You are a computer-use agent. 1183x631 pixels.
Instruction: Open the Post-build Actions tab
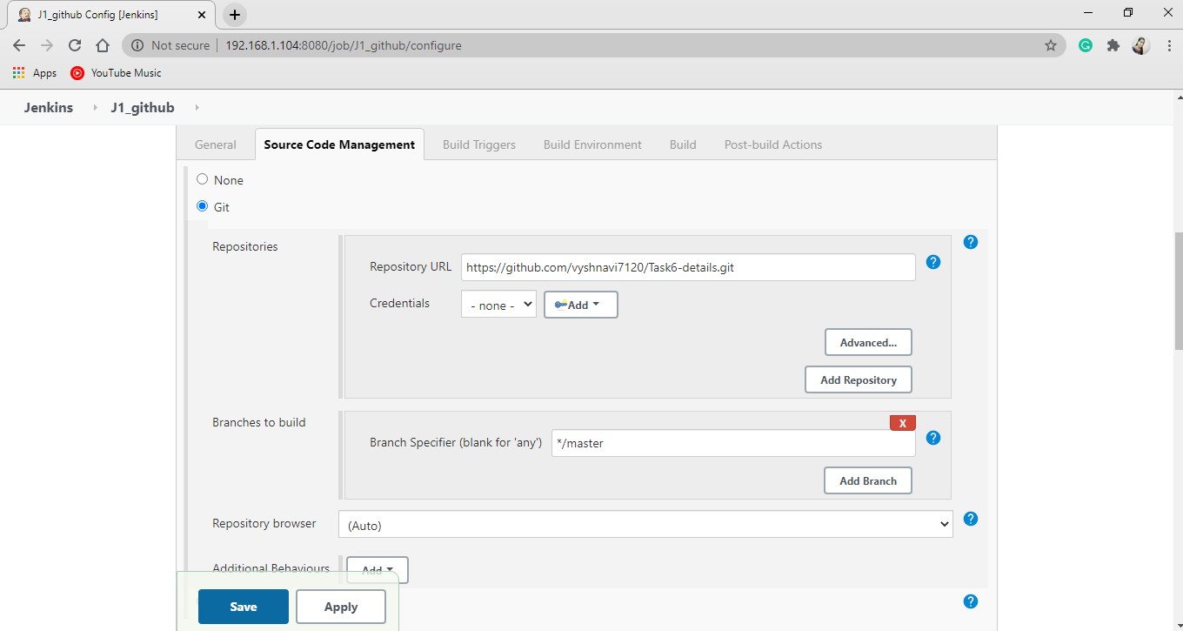coord(772,144)
